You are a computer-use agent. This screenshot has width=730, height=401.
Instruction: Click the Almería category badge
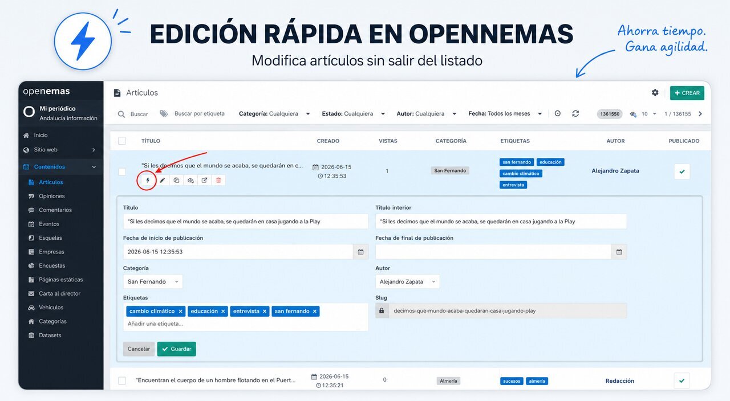[448, 381]
